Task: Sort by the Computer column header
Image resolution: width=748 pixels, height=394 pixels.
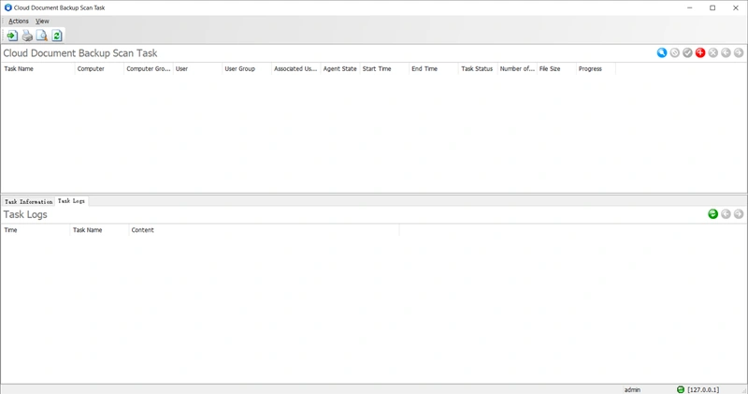Action: point(100,68)
